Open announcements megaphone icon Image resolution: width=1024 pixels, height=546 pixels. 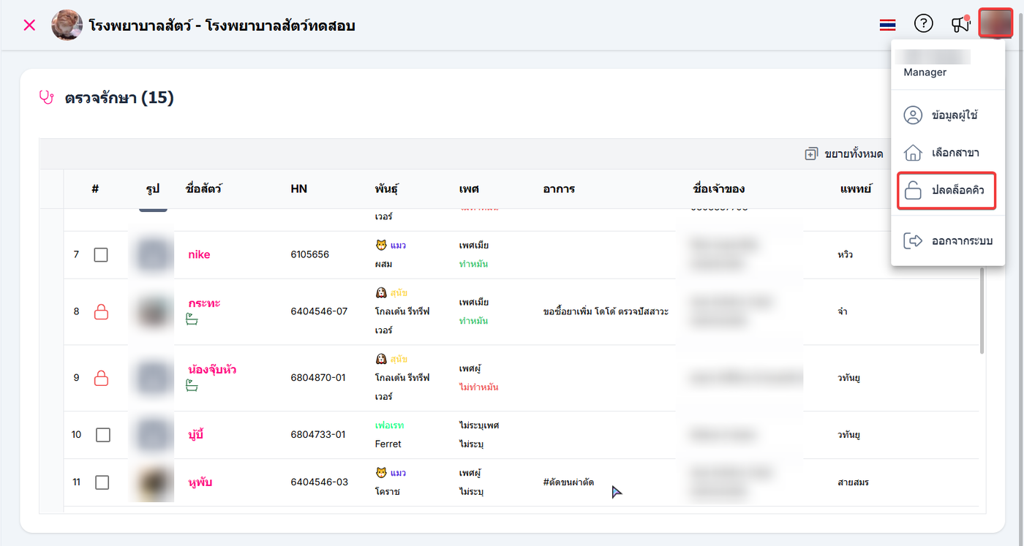click(x=960, y=25)
